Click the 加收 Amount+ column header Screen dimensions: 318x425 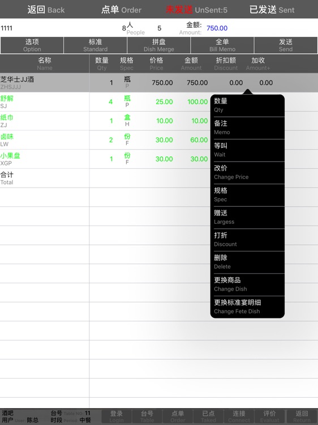point(258,63)
